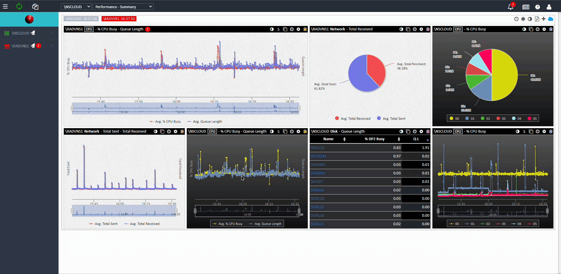This screenshot has width=561, height=274.
Task: Open the user account icon
Action: [x=549, y=7]
